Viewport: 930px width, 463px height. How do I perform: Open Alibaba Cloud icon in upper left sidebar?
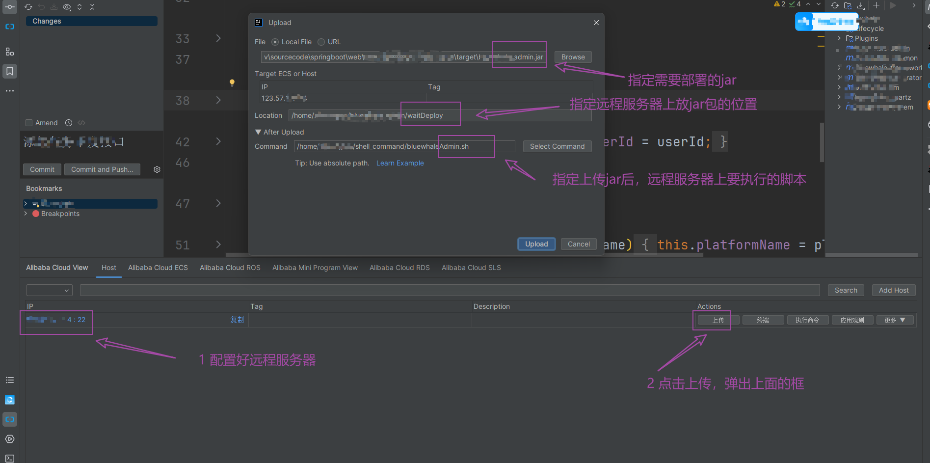[10, 27]
